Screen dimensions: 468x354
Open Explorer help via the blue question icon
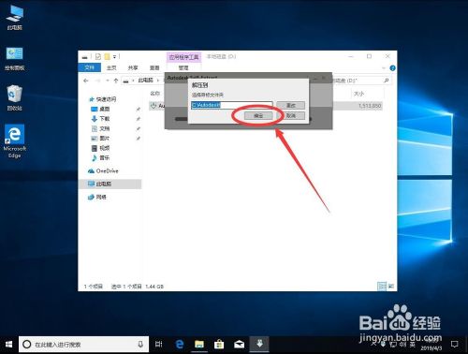click(392, 67)
